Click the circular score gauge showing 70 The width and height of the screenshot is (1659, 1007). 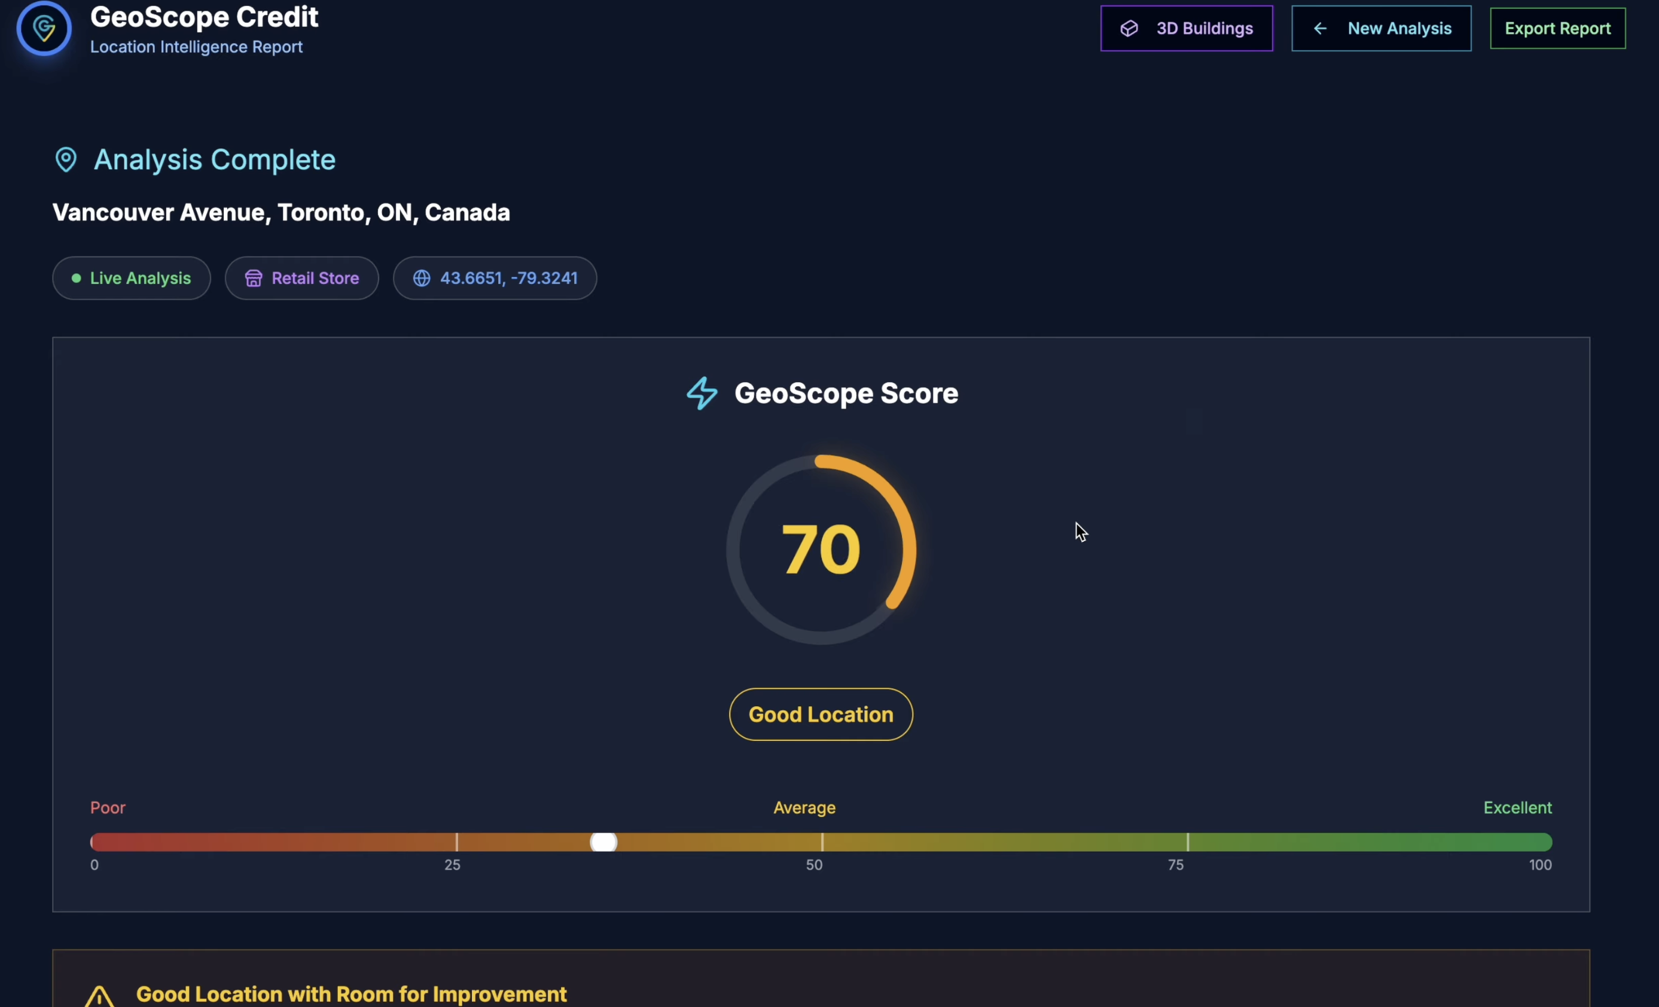pos(821,550)
